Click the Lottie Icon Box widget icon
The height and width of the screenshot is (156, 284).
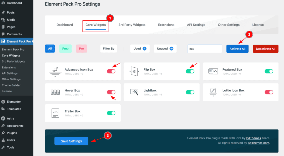[213, 92]
